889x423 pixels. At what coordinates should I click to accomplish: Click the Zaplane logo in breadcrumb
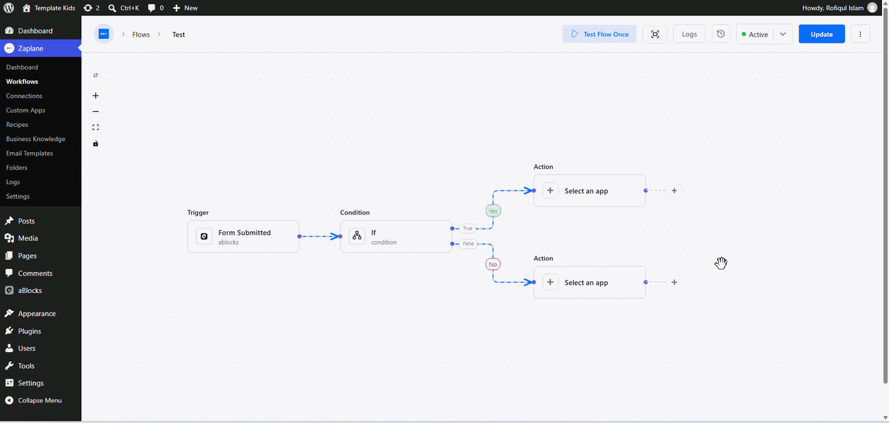[x=103, y=34]
